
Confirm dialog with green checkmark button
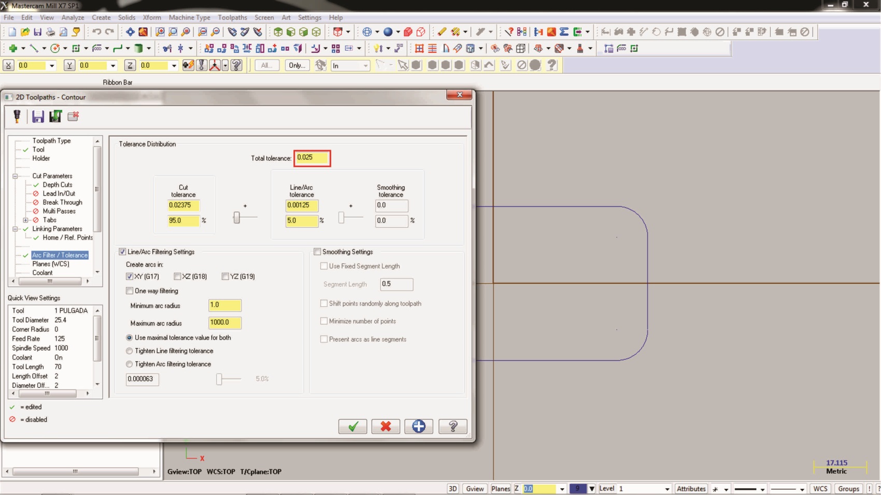(x=353, y=426)
